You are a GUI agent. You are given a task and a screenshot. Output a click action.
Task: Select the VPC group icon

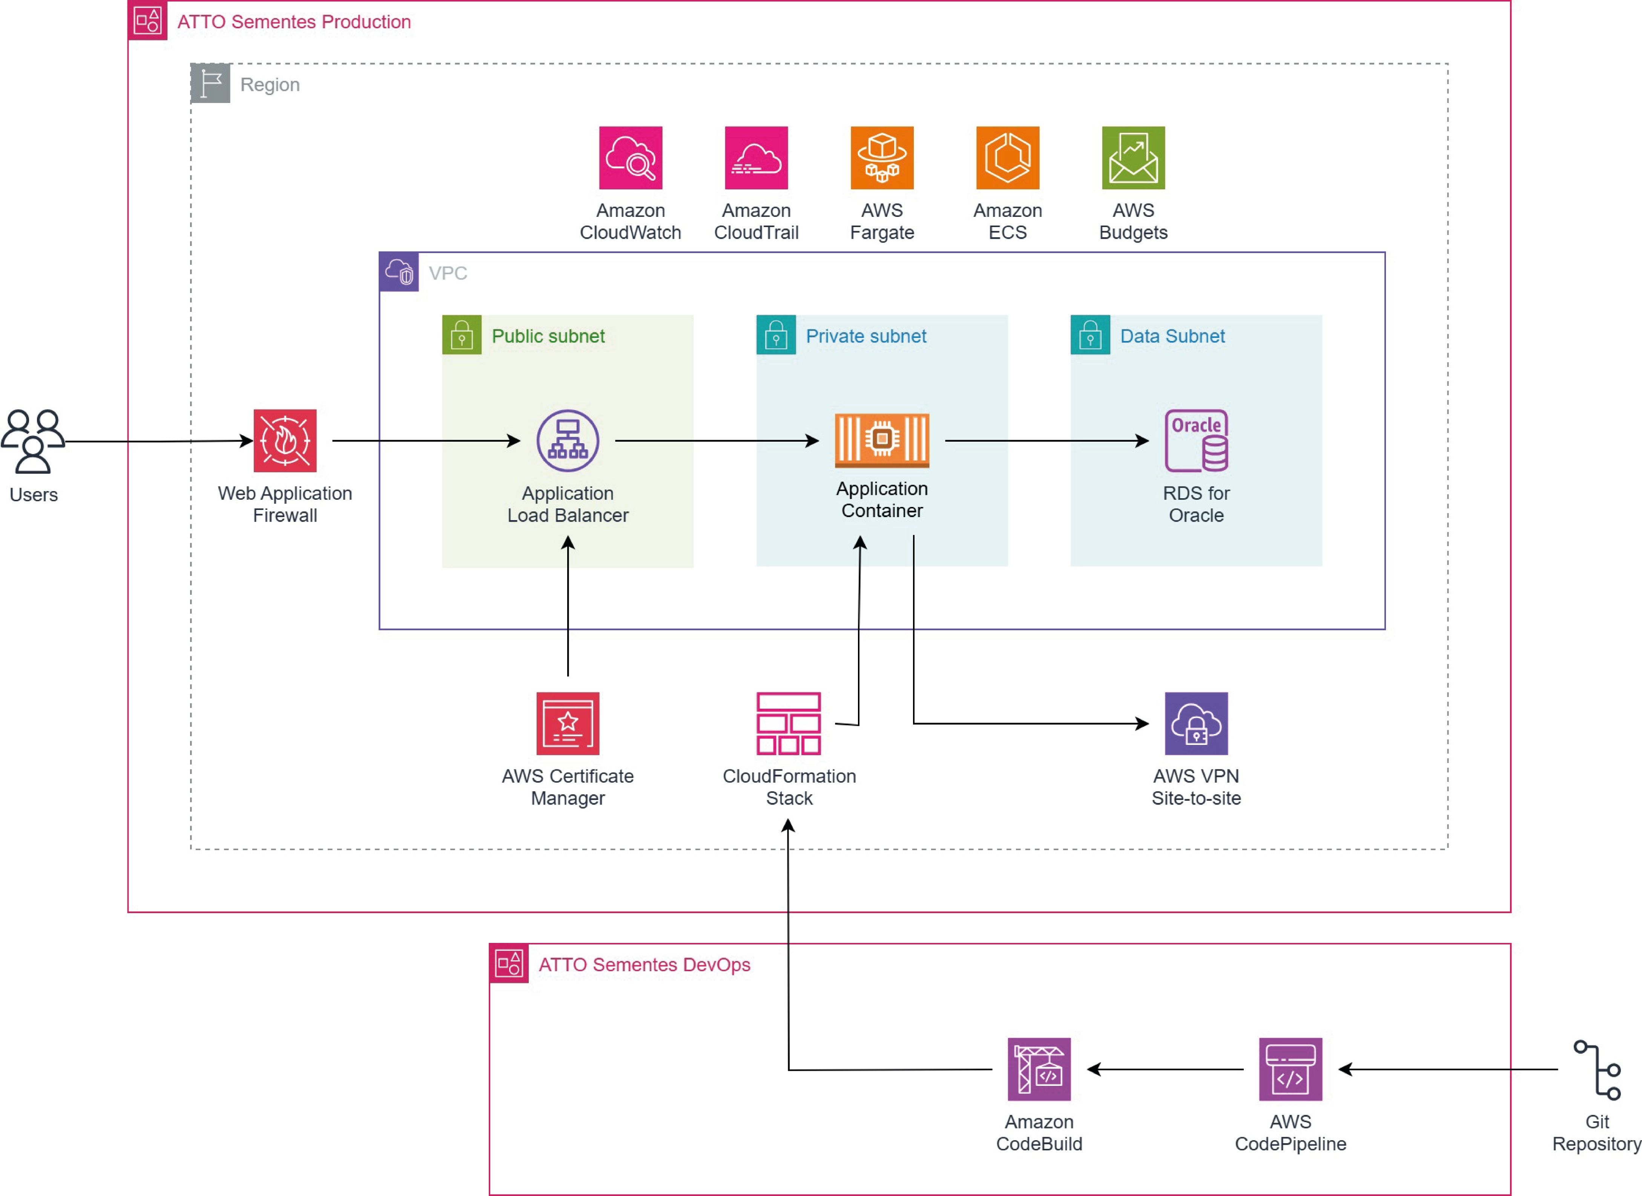coord(398,272)
